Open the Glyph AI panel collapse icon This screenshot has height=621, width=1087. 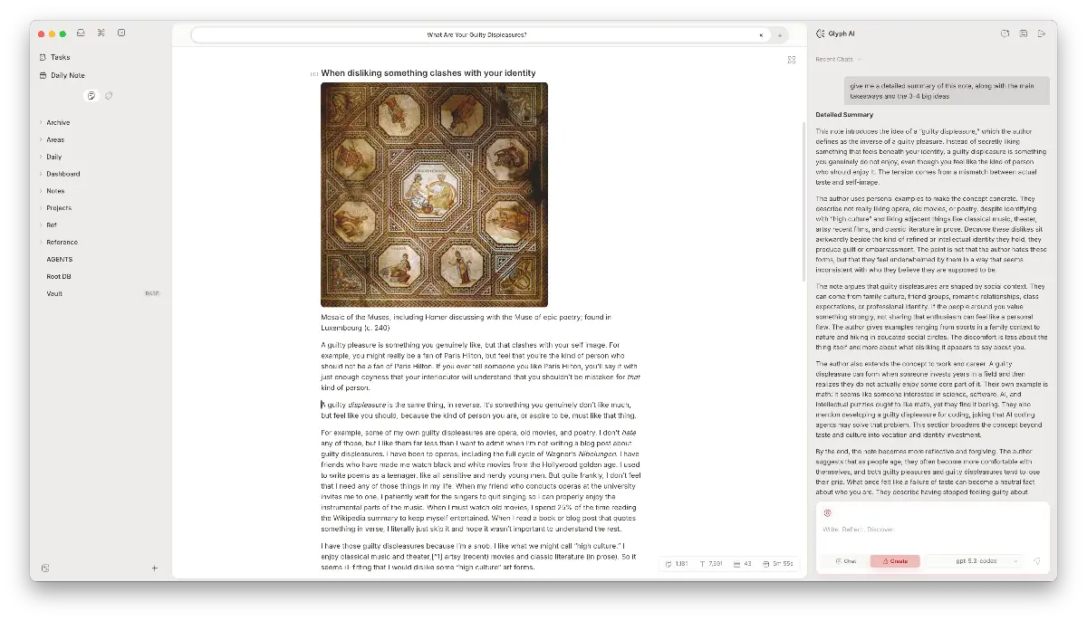[820, 33]
